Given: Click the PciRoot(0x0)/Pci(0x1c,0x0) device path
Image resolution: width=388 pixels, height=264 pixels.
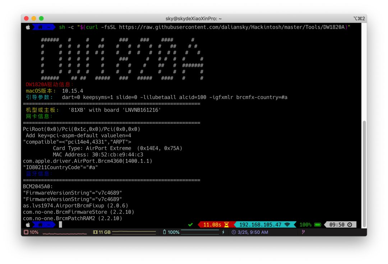Looking at the screenshot, I should [82, 129].
